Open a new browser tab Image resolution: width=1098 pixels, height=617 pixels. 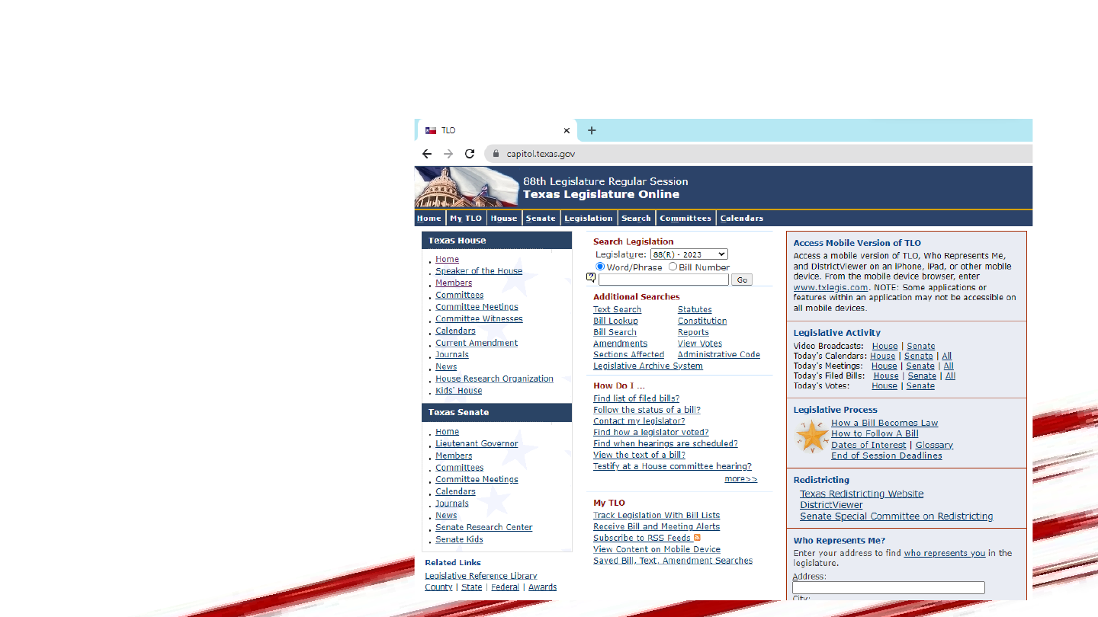pyautogui.click(x=592, y=130)
